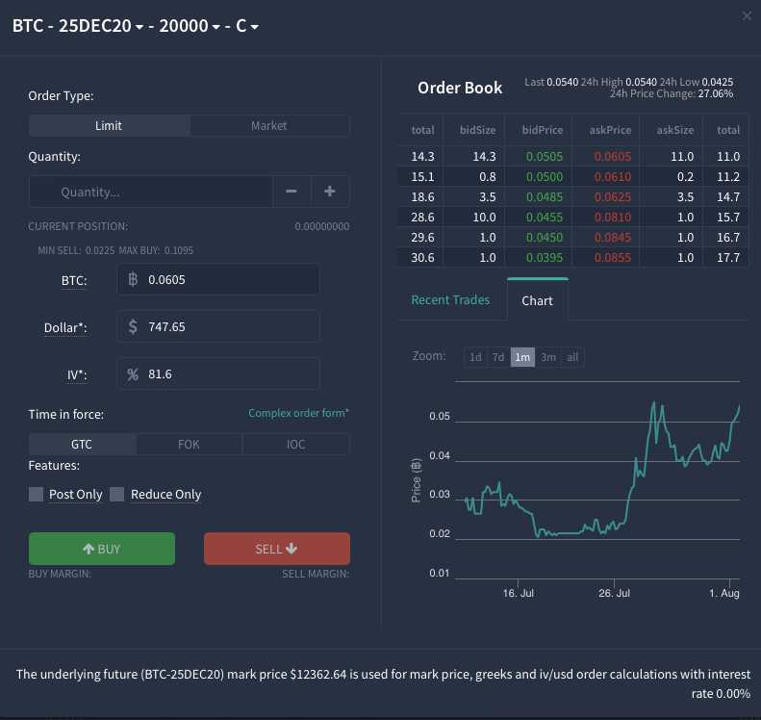Image resolution: width=761 pixels, height=720 pixels.
Task: Set chart zoom to 7d
Action: pos(498,357)
